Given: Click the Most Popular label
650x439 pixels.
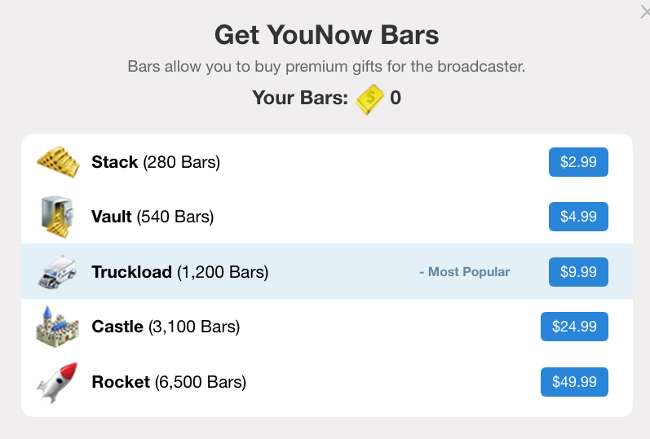Looking at the screenshot, I should tap(465, 272).
